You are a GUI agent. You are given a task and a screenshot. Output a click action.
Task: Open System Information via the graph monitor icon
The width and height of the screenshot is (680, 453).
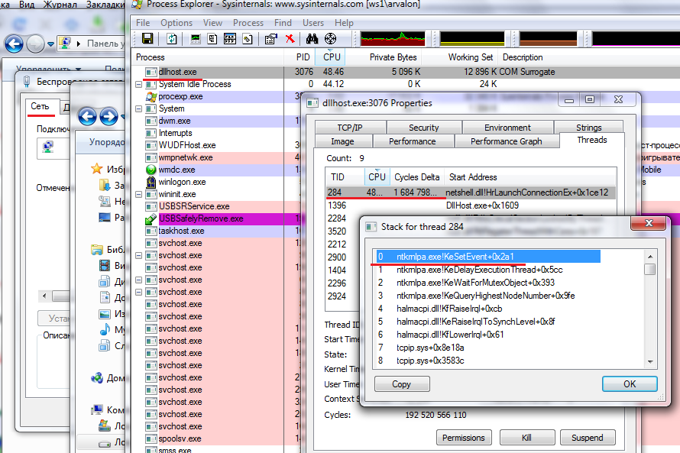click(x=196, y=39)
